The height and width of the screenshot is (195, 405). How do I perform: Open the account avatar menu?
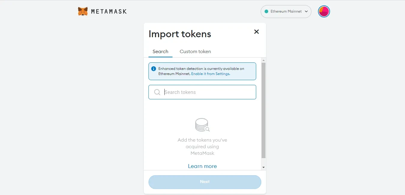(324, 11)
